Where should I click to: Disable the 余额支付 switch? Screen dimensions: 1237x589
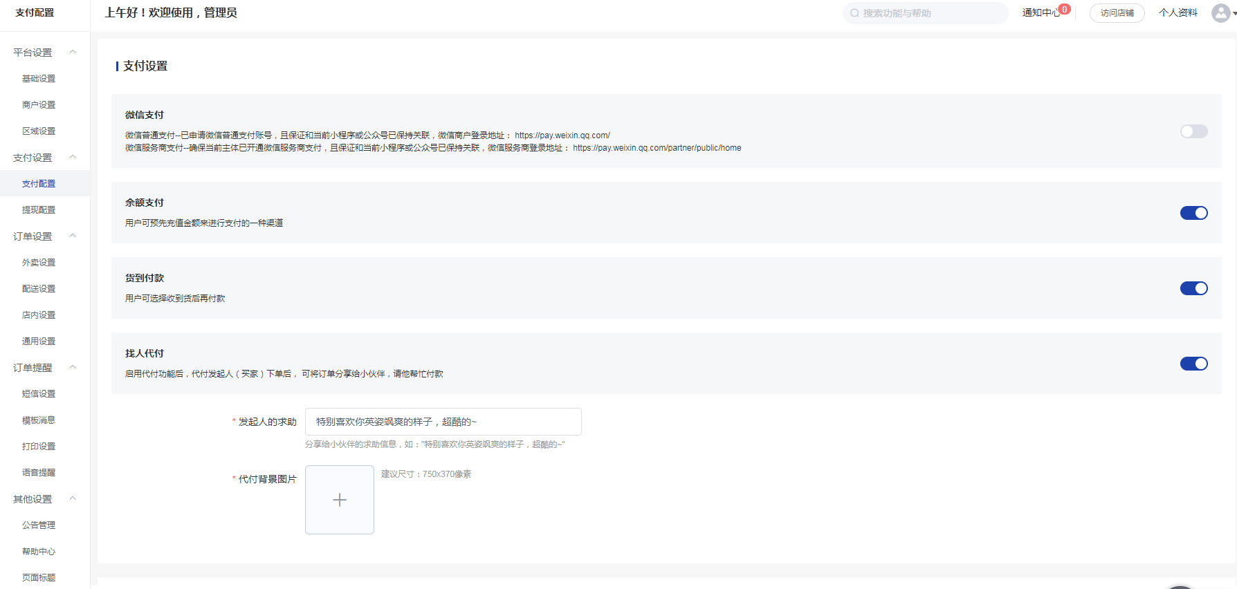tap(1194, 213)
